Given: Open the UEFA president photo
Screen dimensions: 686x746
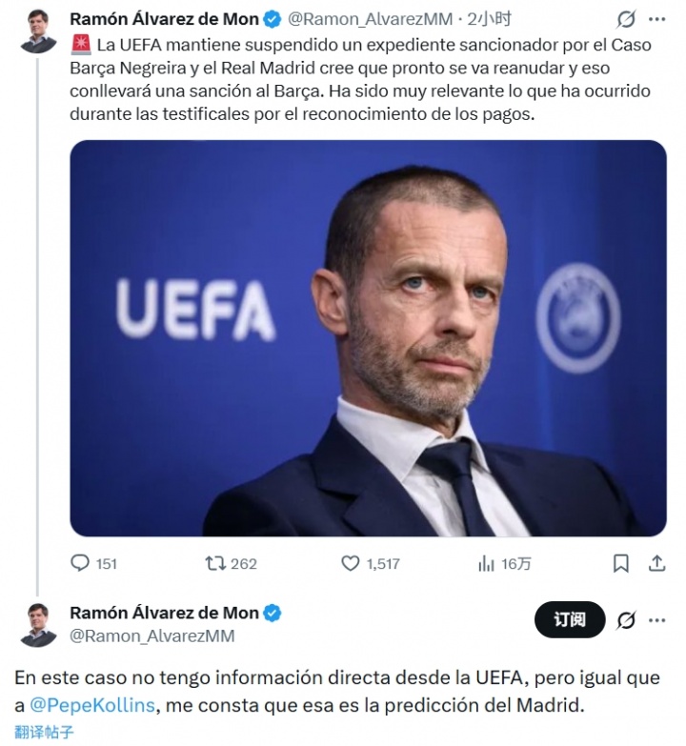Looking at the screenshot, I should point(368,338).
